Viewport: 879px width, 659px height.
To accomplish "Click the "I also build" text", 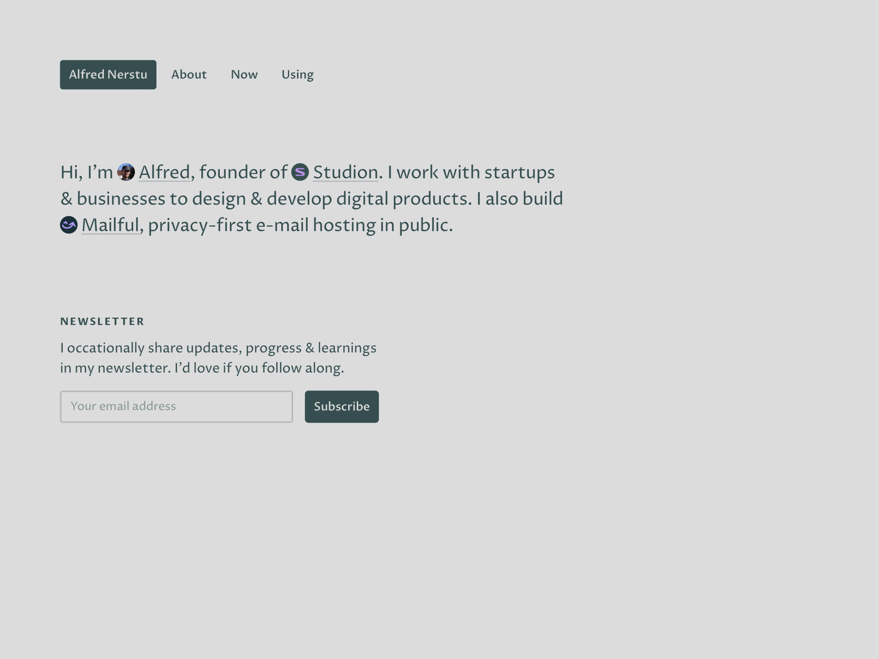I will pyautogui.click(x=519, y=199).
